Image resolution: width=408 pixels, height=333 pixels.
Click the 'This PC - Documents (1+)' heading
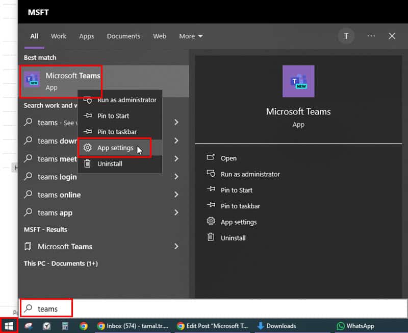tap(61, 264)
